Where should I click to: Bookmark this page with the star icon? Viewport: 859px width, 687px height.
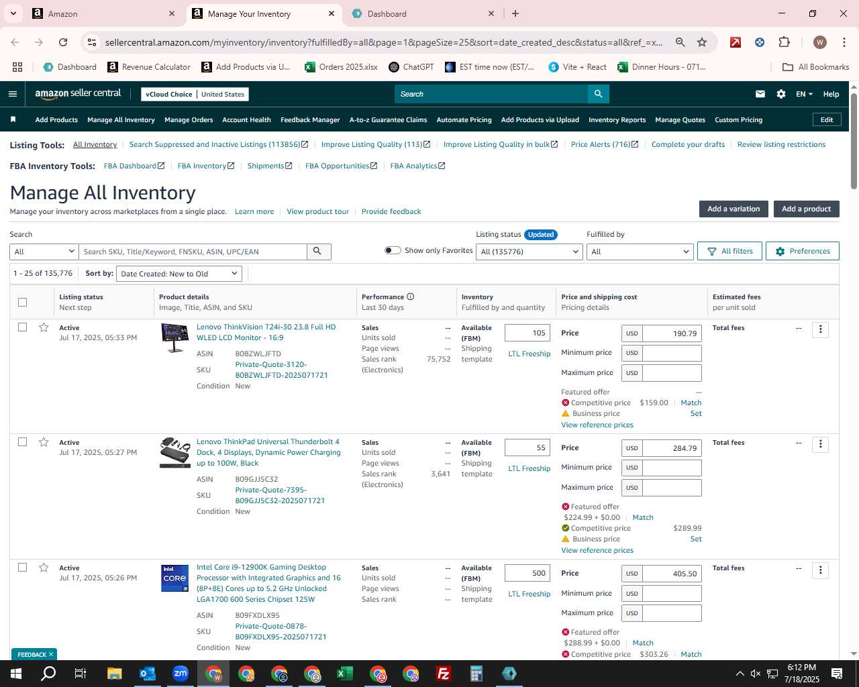click(702, 42)
